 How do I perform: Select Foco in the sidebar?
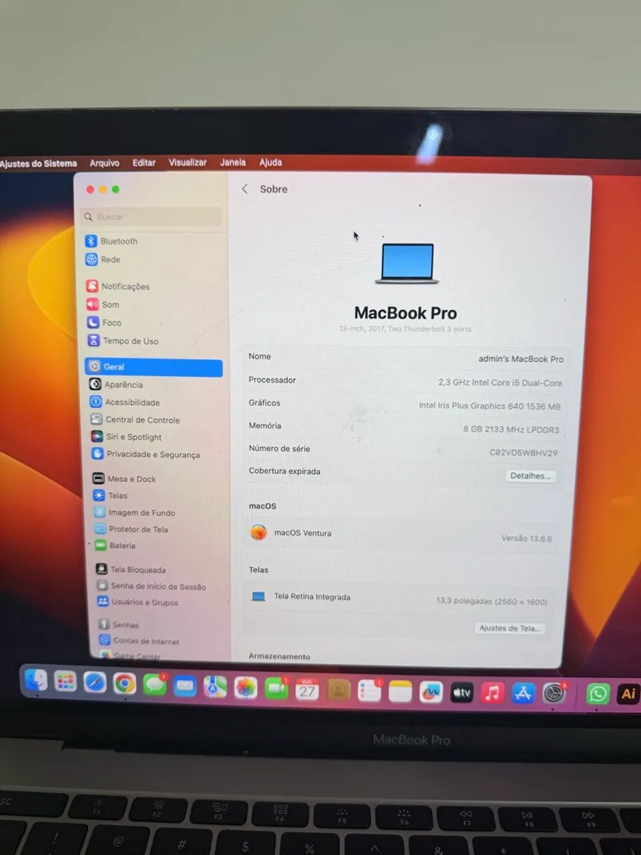click(104, 323)
